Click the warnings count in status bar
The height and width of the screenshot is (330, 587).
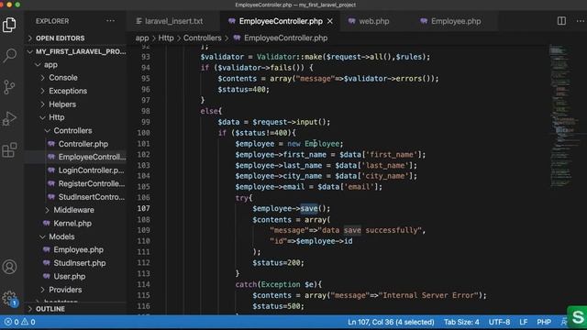tap(28, 322)
